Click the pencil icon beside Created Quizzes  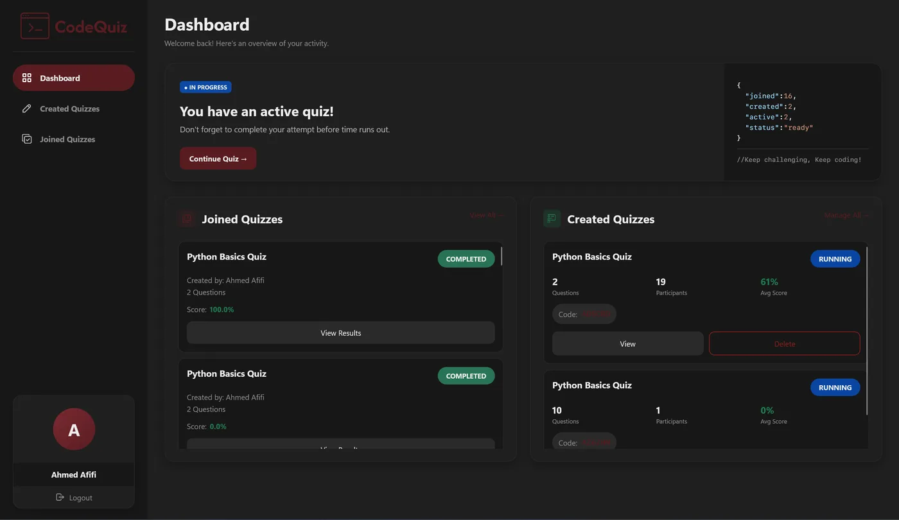tap(27, 108)
